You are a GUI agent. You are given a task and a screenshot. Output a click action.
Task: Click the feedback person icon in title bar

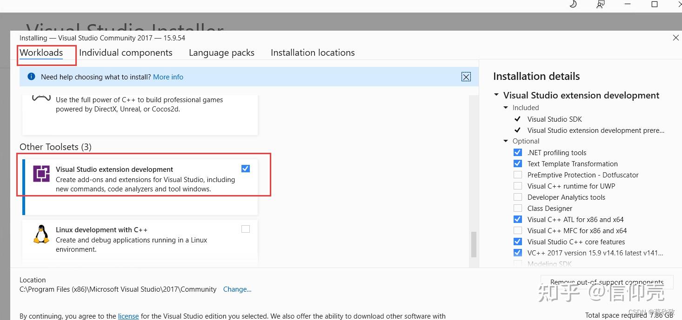(x=601, y=4)
